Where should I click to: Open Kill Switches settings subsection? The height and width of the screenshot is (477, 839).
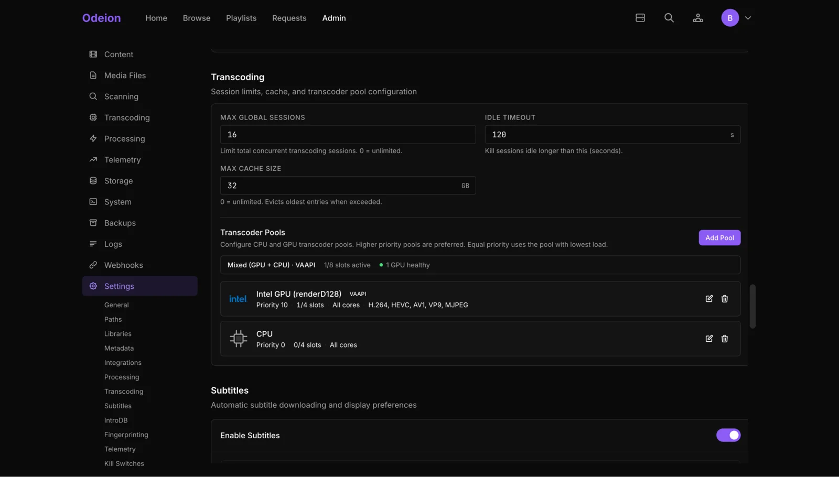[124, 463]
